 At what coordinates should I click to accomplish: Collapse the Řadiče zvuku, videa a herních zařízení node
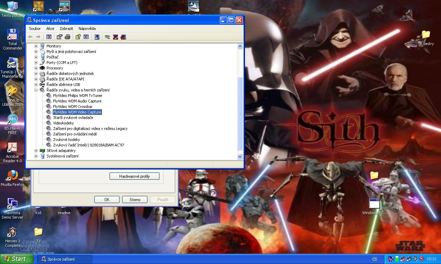[36, 90]
